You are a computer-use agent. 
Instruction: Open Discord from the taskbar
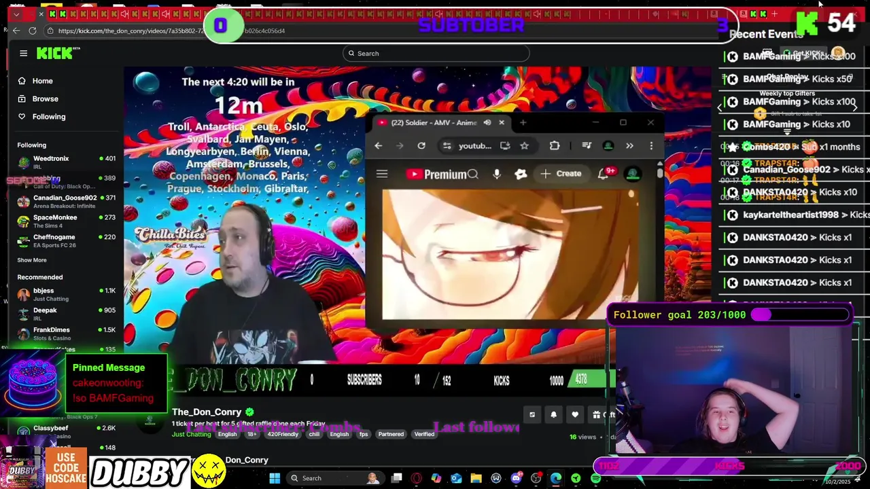(516, 478)
